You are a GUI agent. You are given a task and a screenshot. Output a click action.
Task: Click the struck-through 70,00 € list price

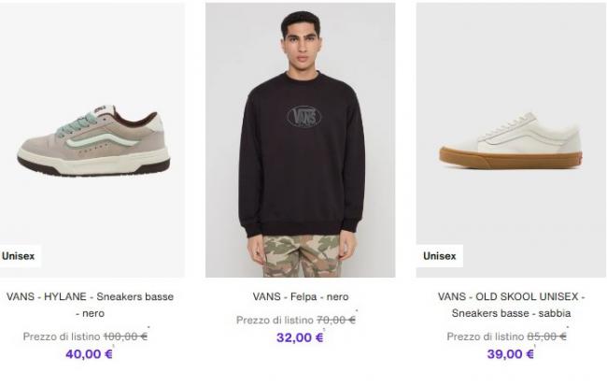click(336, 320)
